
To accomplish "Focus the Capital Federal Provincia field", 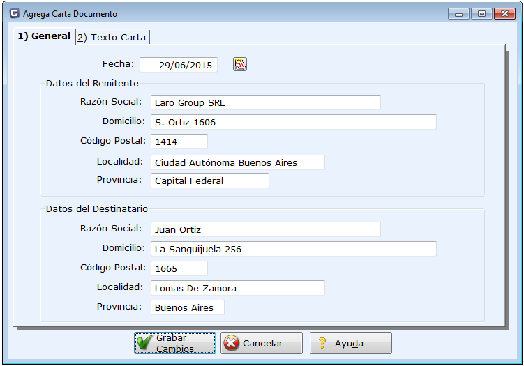I will click(x=209, y=181).
